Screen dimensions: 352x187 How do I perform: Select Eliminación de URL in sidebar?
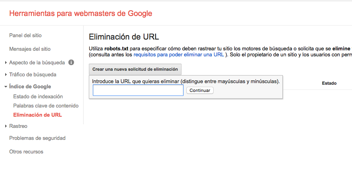coord(38,115)
